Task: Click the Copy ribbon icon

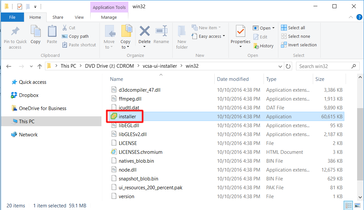Action: (35, 31)
